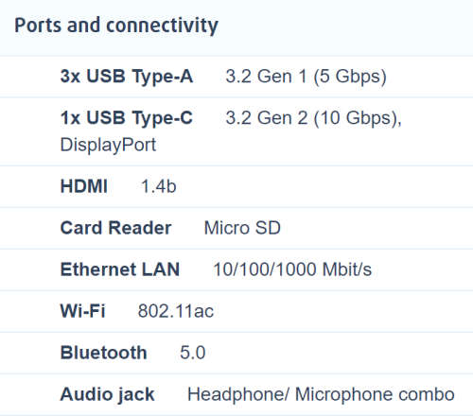The width and height of the screenshot is (473, 416).
Task: Select the Wi-Fi label
Action: coord(82,311)
